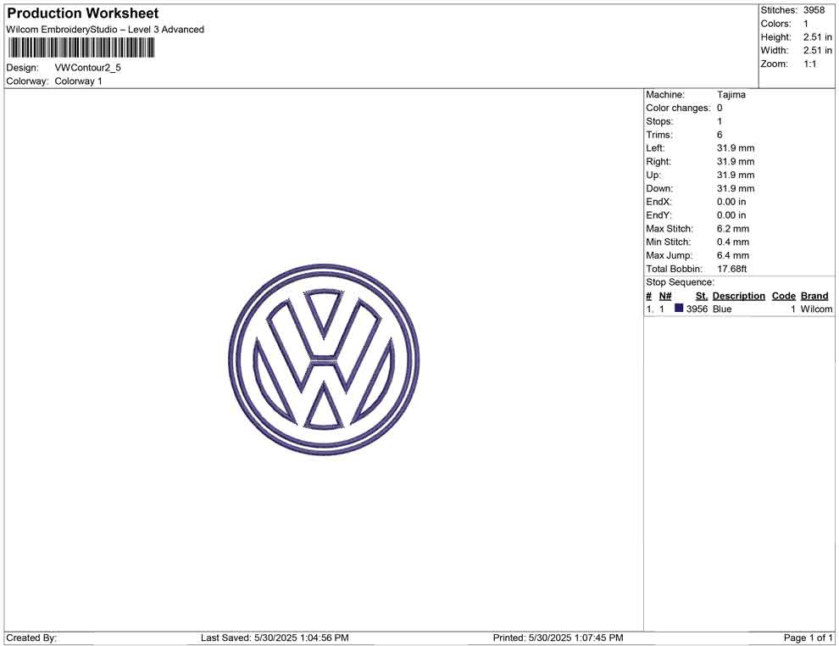
Task: Select the 'Left:' measurement label
Action: 655,148
